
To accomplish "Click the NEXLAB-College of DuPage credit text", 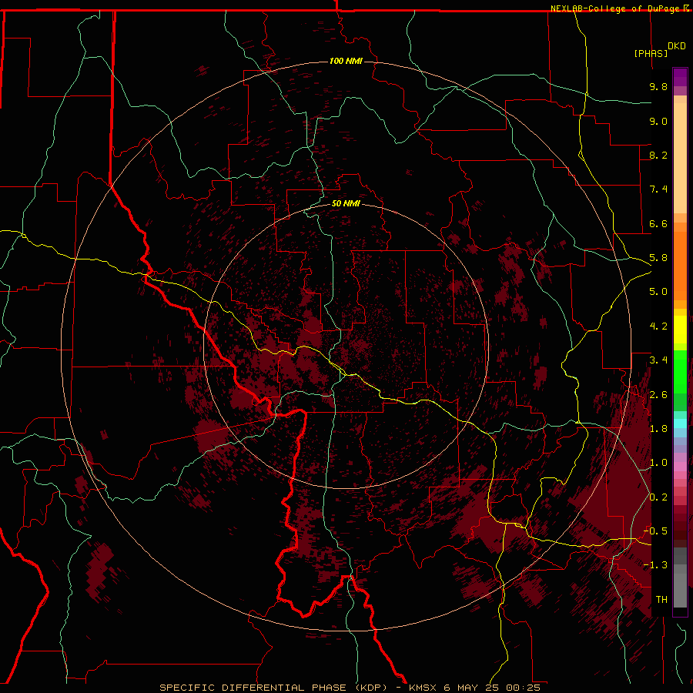I will pyautogui.click(x=616, y=8).
